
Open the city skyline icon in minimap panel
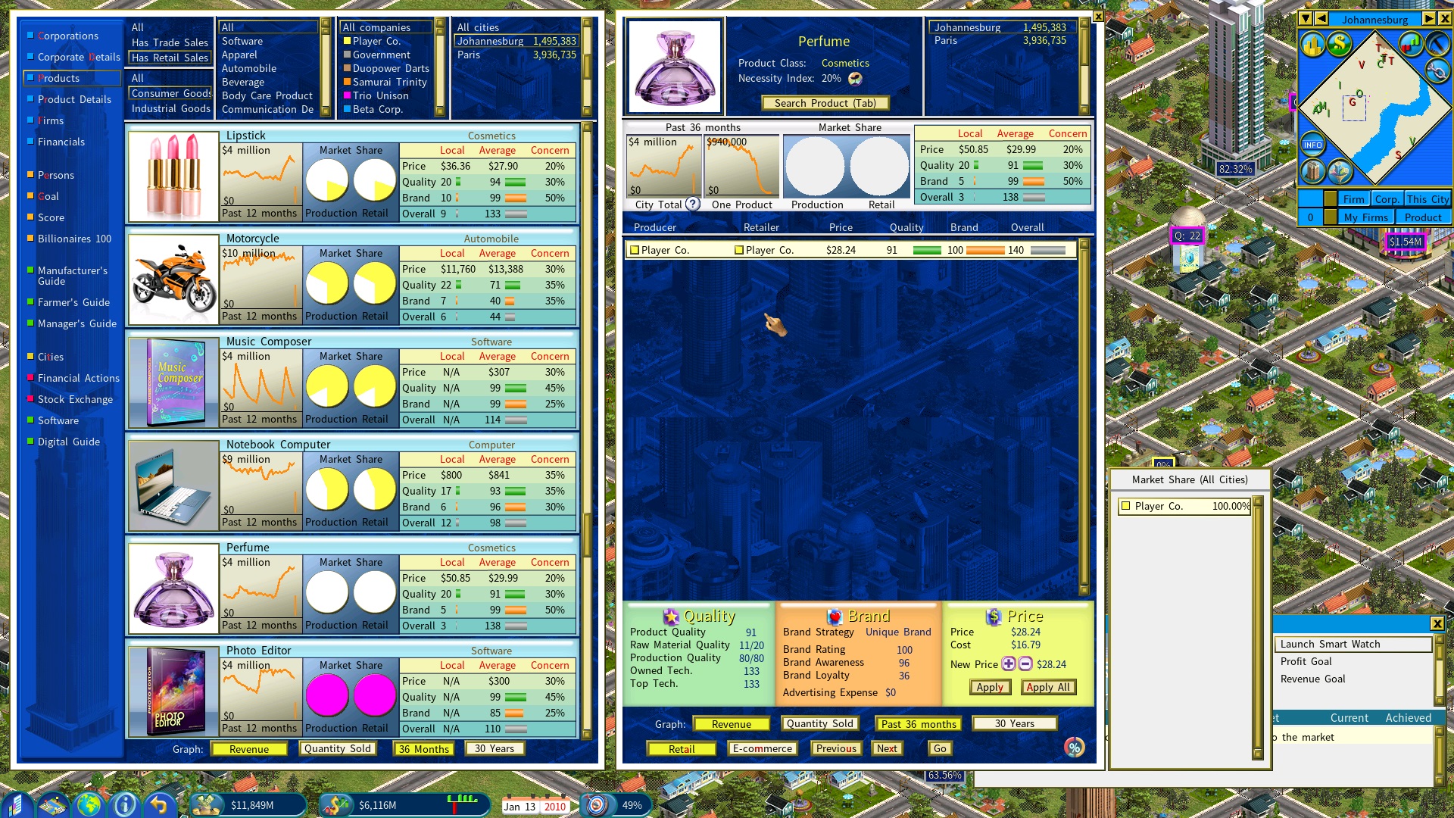click(x=1312, y=44)
